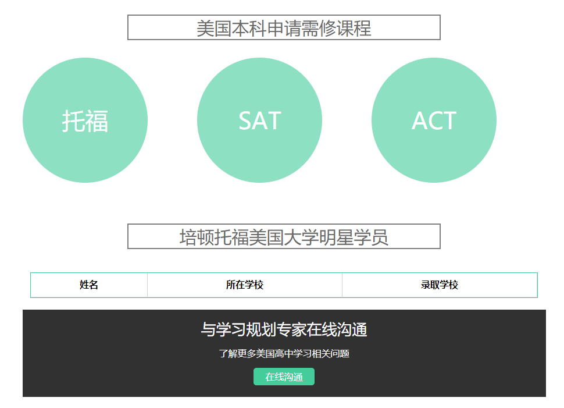Image resolution: width=564 pixels, height=408 pixels.
Task: Select the 所在学校 column header
Action: [245, 285]
